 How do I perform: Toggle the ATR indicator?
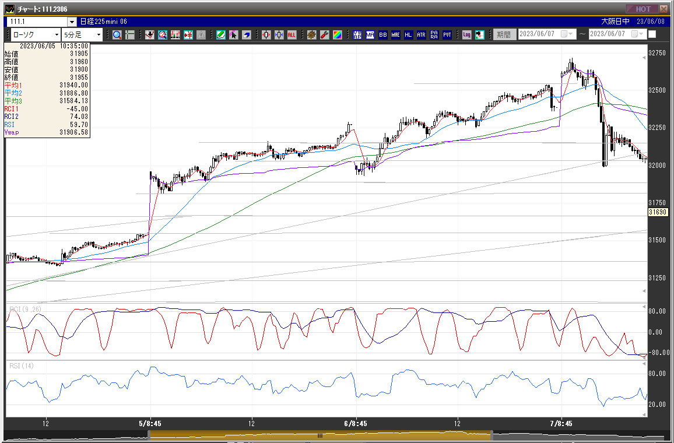coord(421,35)
